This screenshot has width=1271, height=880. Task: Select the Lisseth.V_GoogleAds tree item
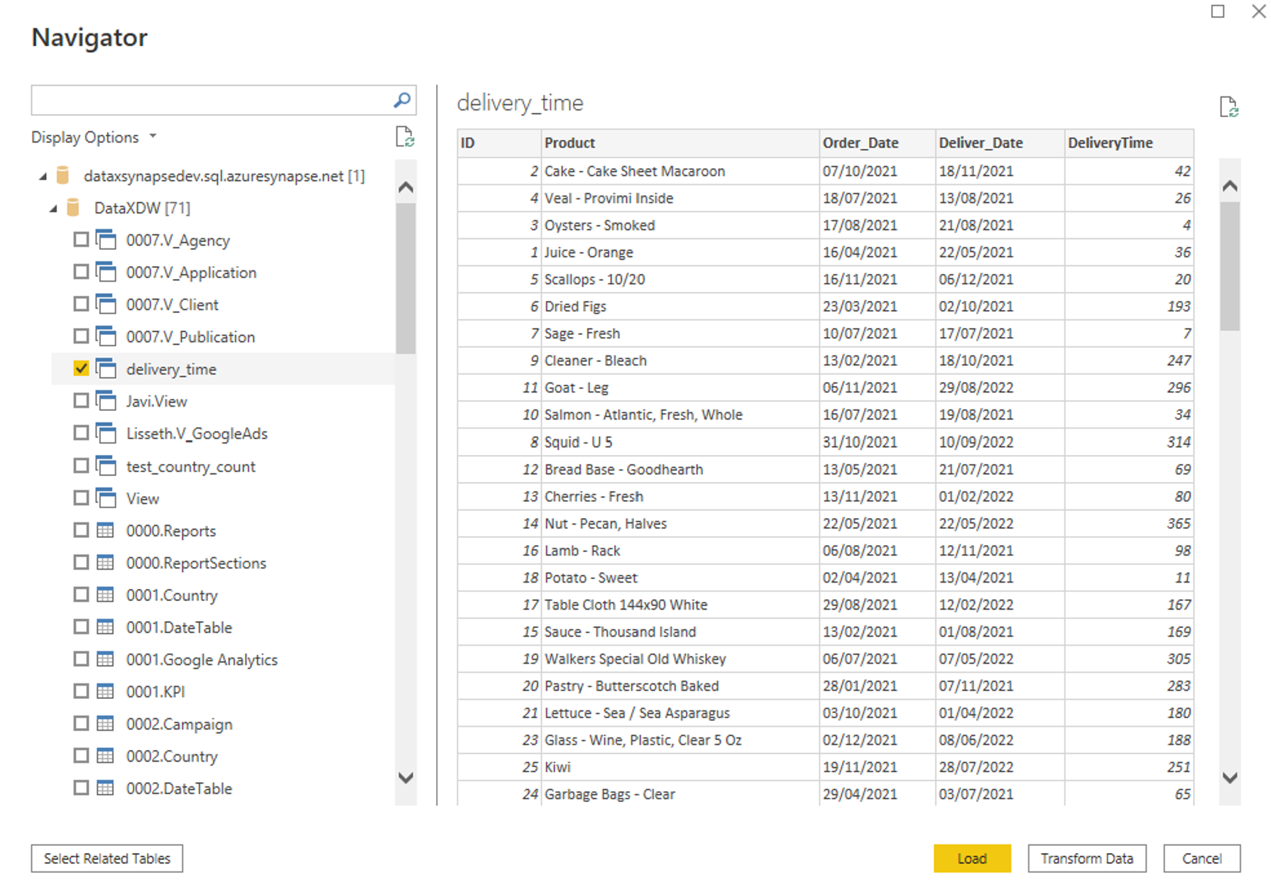(x=197, y=434)
